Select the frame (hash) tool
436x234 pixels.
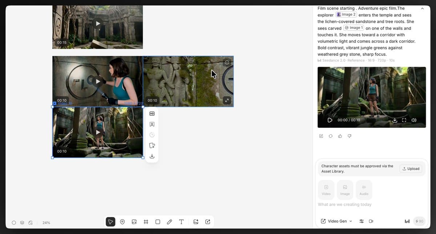click(146, 222)
